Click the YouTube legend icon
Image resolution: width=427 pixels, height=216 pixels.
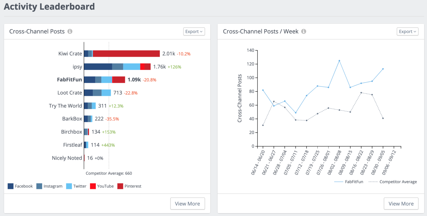click(93, 186)
